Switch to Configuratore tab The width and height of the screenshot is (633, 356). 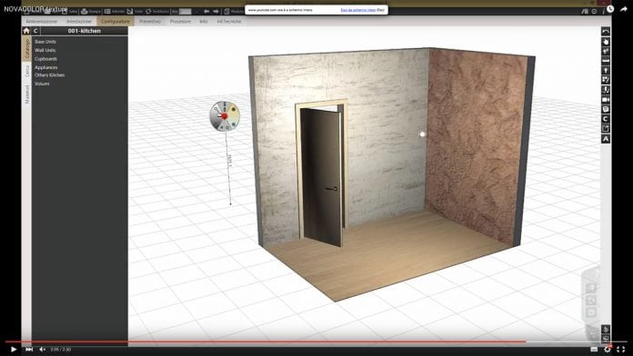[116, 22]
